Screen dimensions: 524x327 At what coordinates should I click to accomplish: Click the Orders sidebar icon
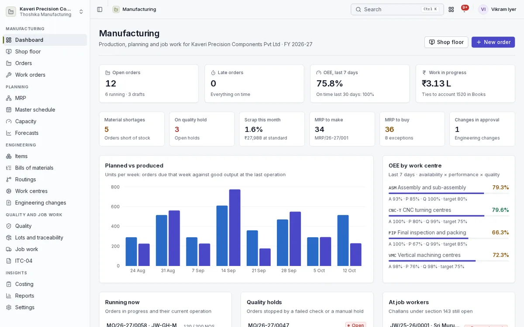tap(9, 63)
